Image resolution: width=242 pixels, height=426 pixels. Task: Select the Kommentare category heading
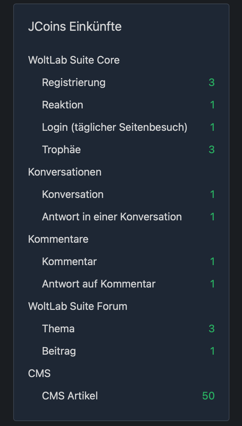click(58, 239)
